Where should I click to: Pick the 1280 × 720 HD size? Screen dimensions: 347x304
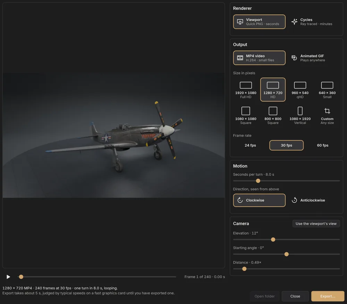click(273, 90)
